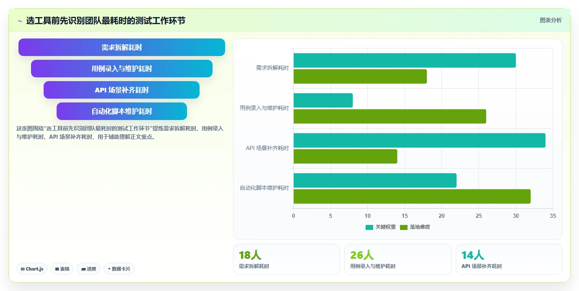Click the green 用例录入与维护耗时 chart bar
Viewport: 579px width, 291px height.
coord(390,116)
